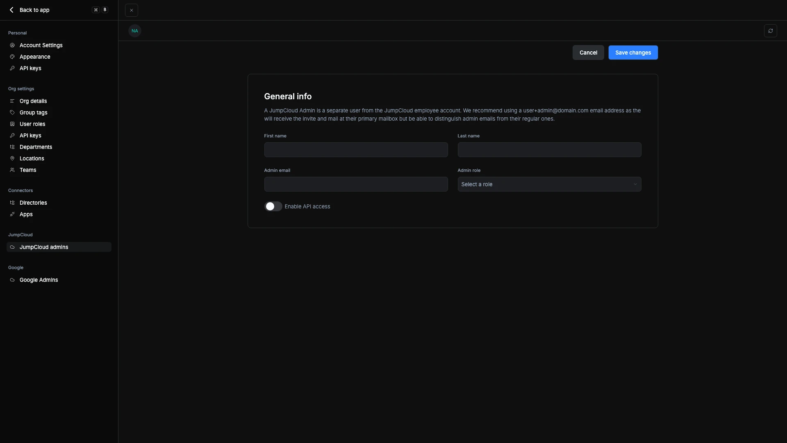Click the refresh icon at top right
The height and width of the screenshot is (443, 787).
(x=770, y=31)
